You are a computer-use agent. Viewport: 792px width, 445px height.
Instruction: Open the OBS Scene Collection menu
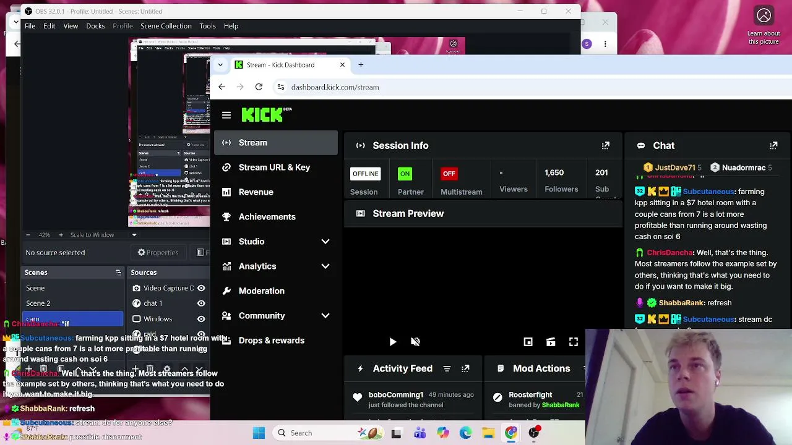click(x=166, y=26)
